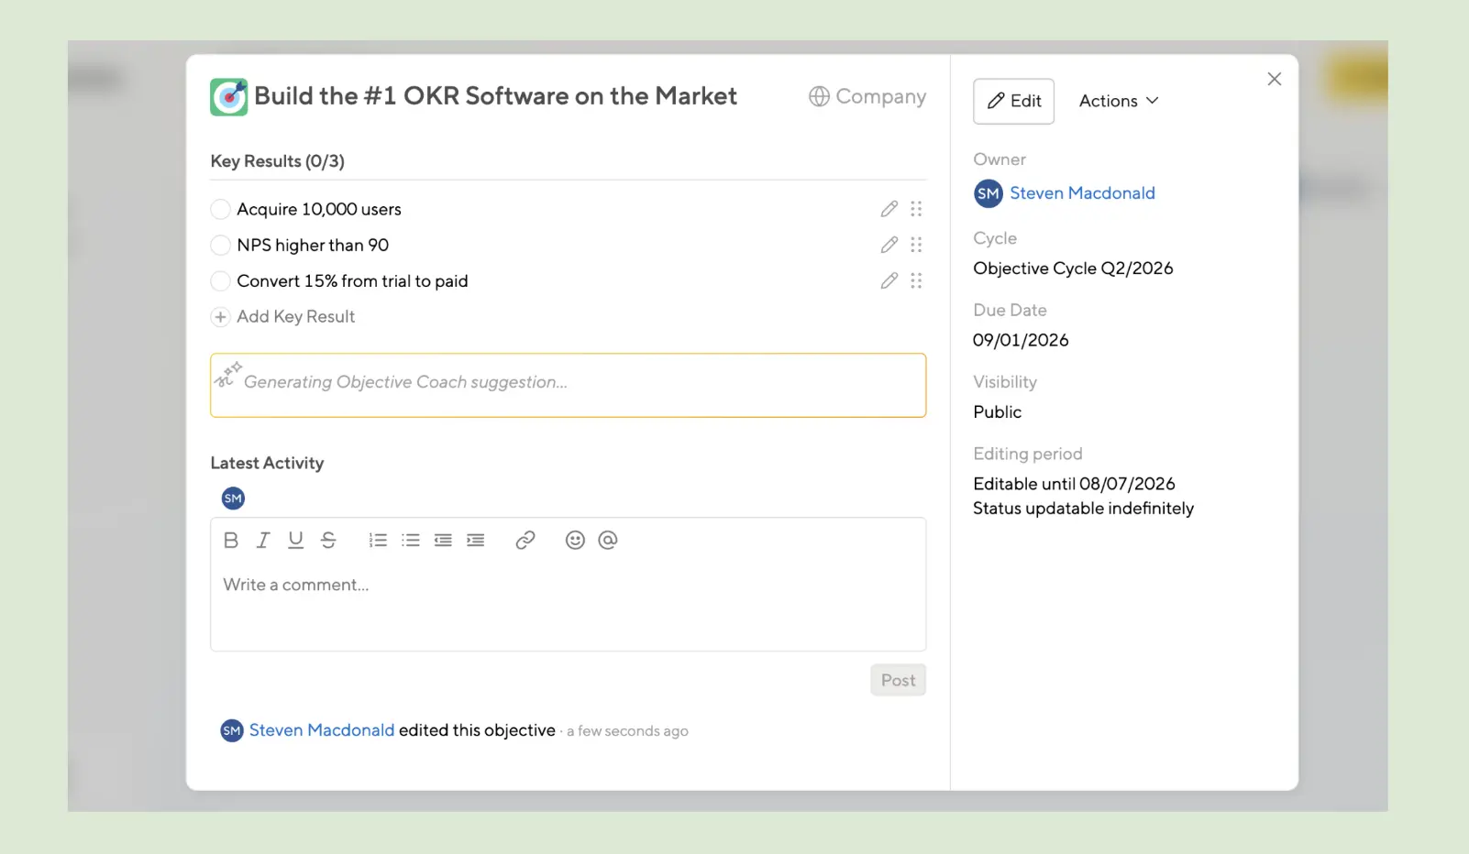This screenshot has width=1469, height=854.
Task: Click drag handle for 'Convert 15% from trial to paid'
Action: (x=916, y=280)
